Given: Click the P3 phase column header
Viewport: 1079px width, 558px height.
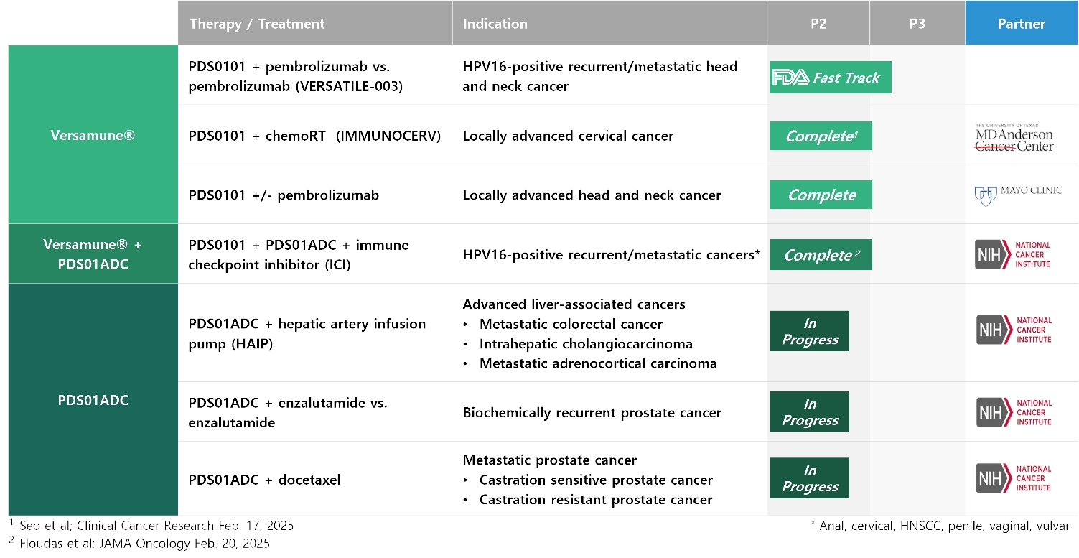Looking at the screenshot, I should coord(917,24).
